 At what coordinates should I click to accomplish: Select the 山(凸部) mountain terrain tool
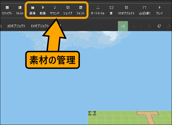pyautogui.click(x=144, y=10)
